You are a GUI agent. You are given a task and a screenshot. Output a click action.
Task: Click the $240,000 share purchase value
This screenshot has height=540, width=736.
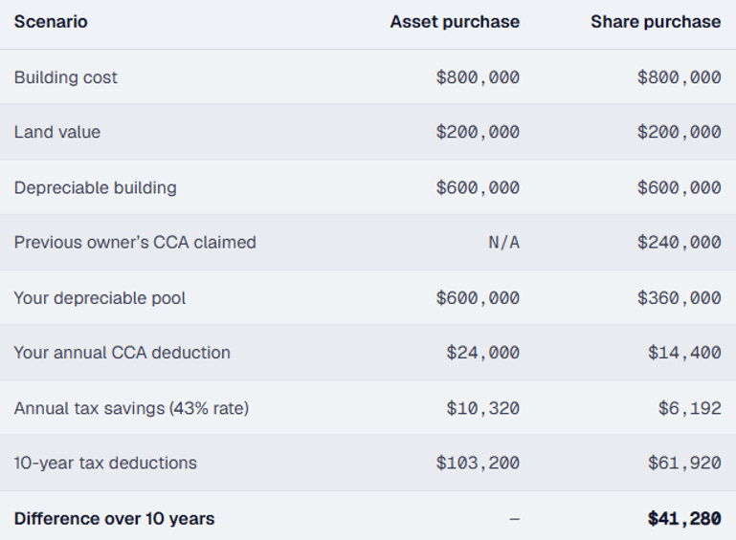tap(679, 243)
